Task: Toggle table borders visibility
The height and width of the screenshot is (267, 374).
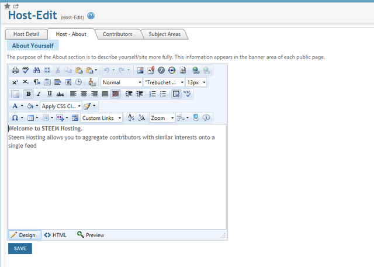Action: [176, 94]
